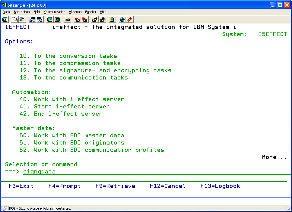Click the clipboard icon in the toolbar
Image resolution: width=292 pixels, height=212 pixels.
pyautogui.click(x=112, y=20)
